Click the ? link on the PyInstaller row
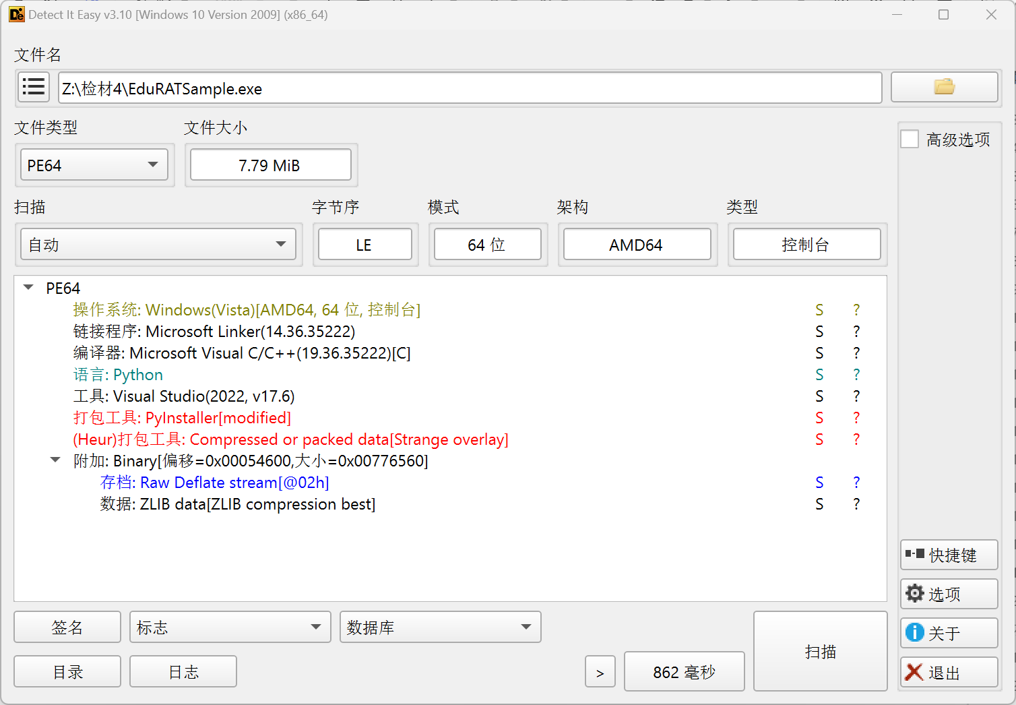1016x705 pixels. point(856,417)
